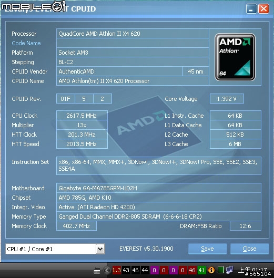This screenshot has height=278, width=274.
Task: Click the 402.7 MHz memory clock value
Action: click(76, 226)
